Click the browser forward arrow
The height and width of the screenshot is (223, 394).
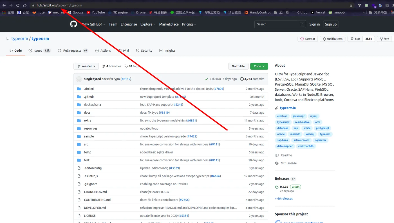11,5
